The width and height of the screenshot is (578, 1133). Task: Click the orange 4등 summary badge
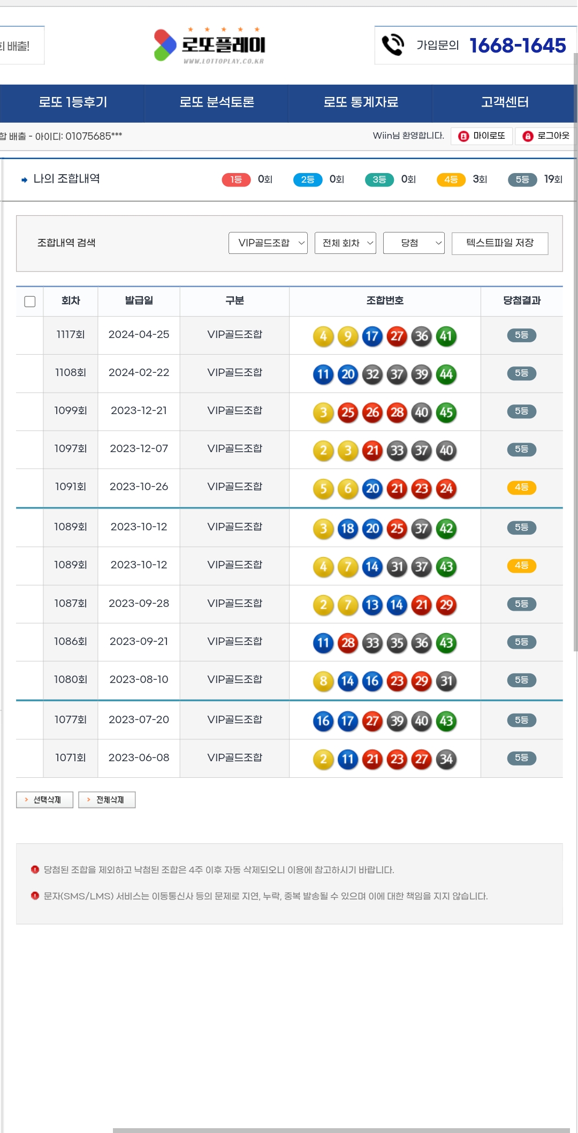pyautogui.click(x=451, y=179)
